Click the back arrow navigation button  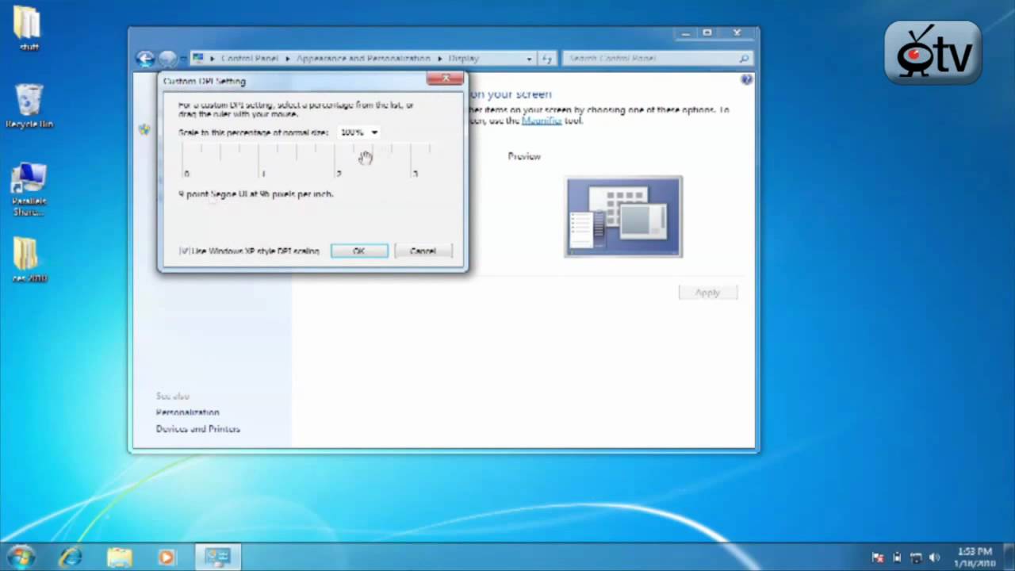pos(145,58)
